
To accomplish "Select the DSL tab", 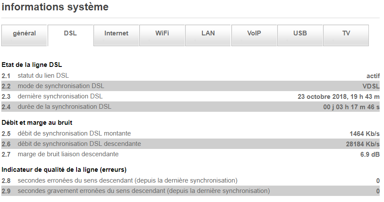I will coord(70,34).
